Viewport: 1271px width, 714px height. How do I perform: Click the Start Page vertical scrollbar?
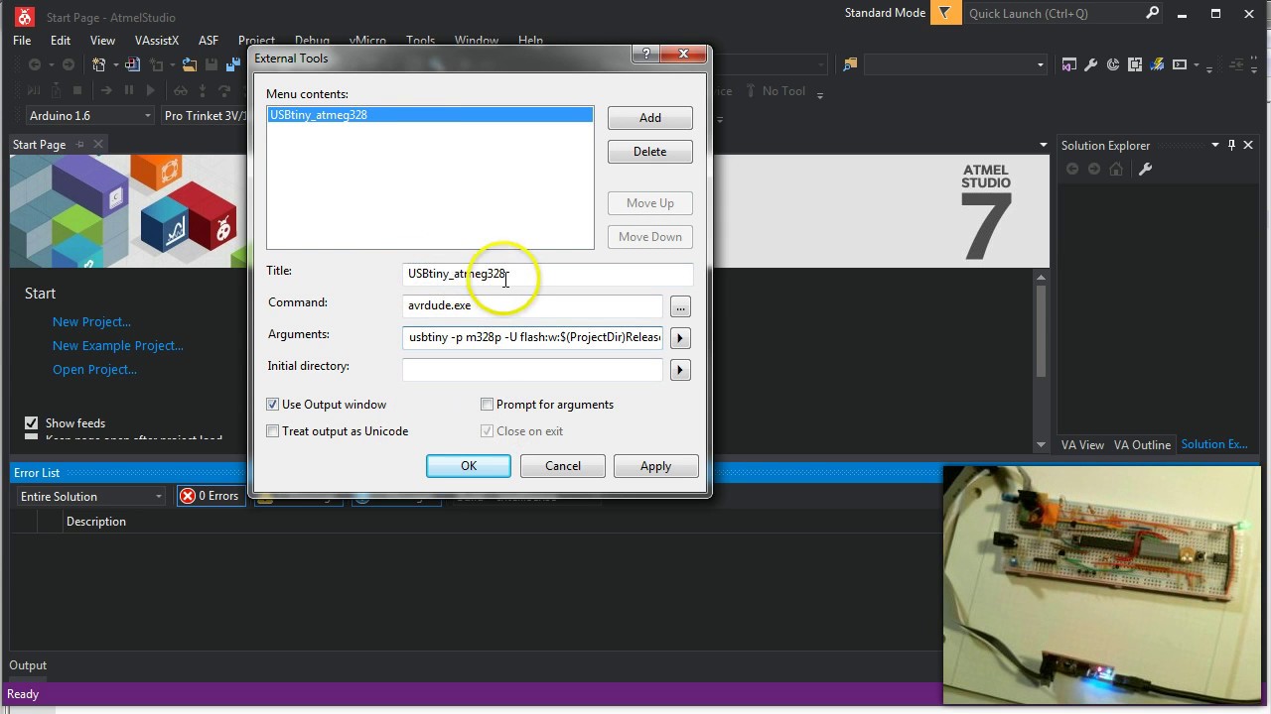(x=1041, y=361)
